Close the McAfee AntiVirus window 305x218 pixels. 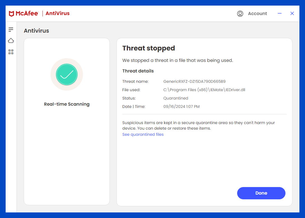pyautogui.click(x=292, y=13)
